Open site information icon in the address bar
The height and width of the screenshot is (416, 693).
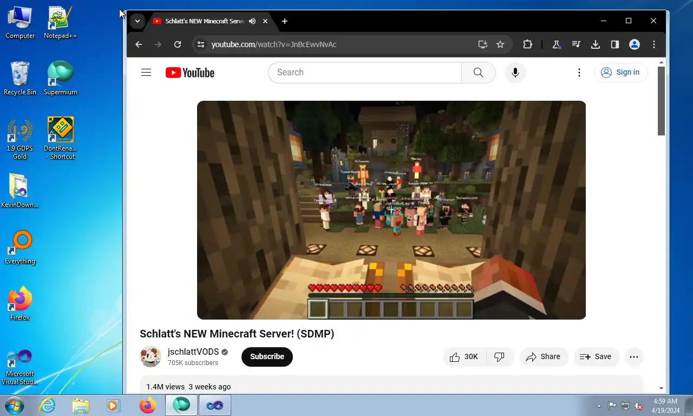pos(201,44)
